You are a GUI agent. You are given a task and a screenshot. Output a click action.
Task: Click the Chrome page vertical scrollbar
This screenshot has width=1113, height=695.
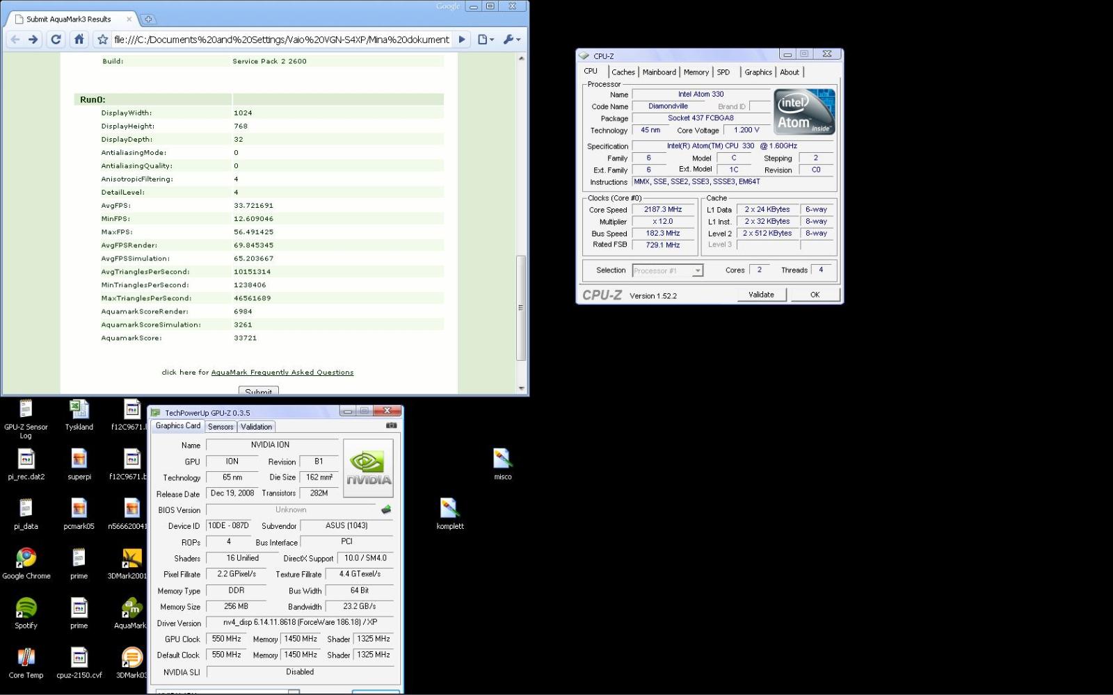click(521, 308)
